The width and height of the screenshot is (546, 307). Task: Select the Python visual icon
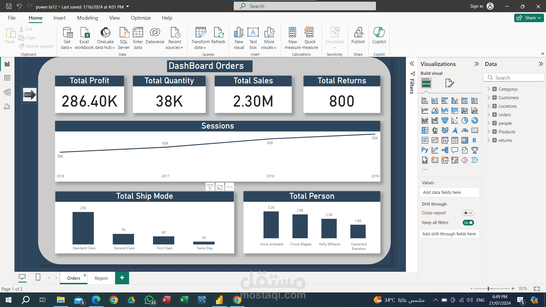click(x=425, y=150)
